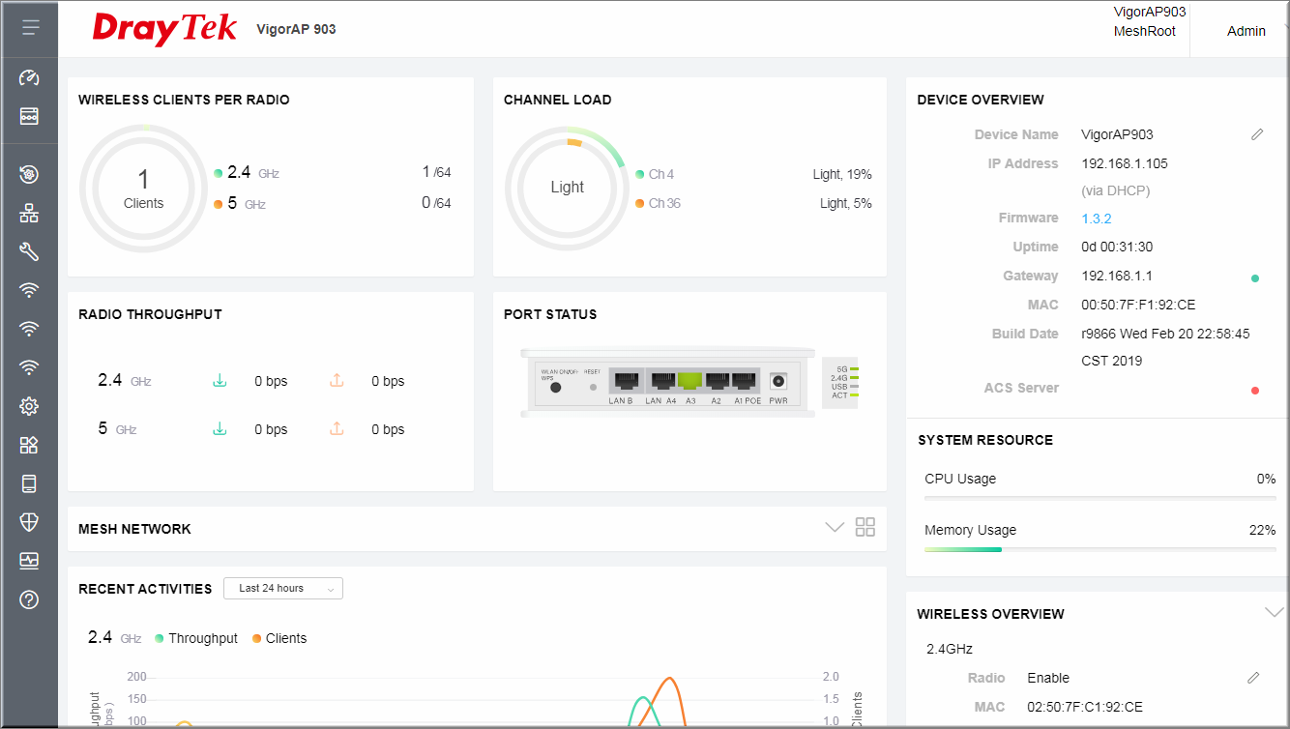
Task: Click 5 GHz upload arrow icon
Action: click(337, 428)
